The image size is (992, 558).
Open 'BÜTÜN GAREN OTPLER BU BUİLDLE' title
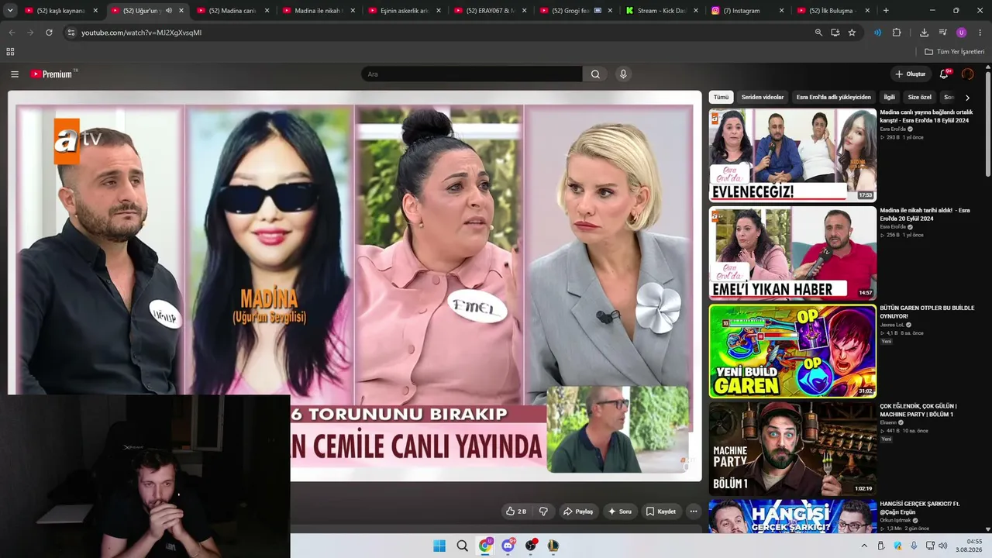click(x=927, y=312)
